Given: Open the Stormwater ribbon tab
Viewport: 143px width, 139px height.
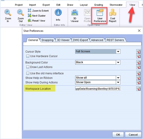Looking at the screenshot, I should pos(116,5).
